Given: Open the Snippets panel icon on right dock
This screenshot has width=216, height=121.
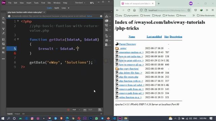Looking at the screenshot, I should point(107,45).
